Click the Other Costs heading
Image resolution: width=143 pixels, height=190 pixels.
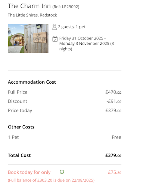coord(21,127)
